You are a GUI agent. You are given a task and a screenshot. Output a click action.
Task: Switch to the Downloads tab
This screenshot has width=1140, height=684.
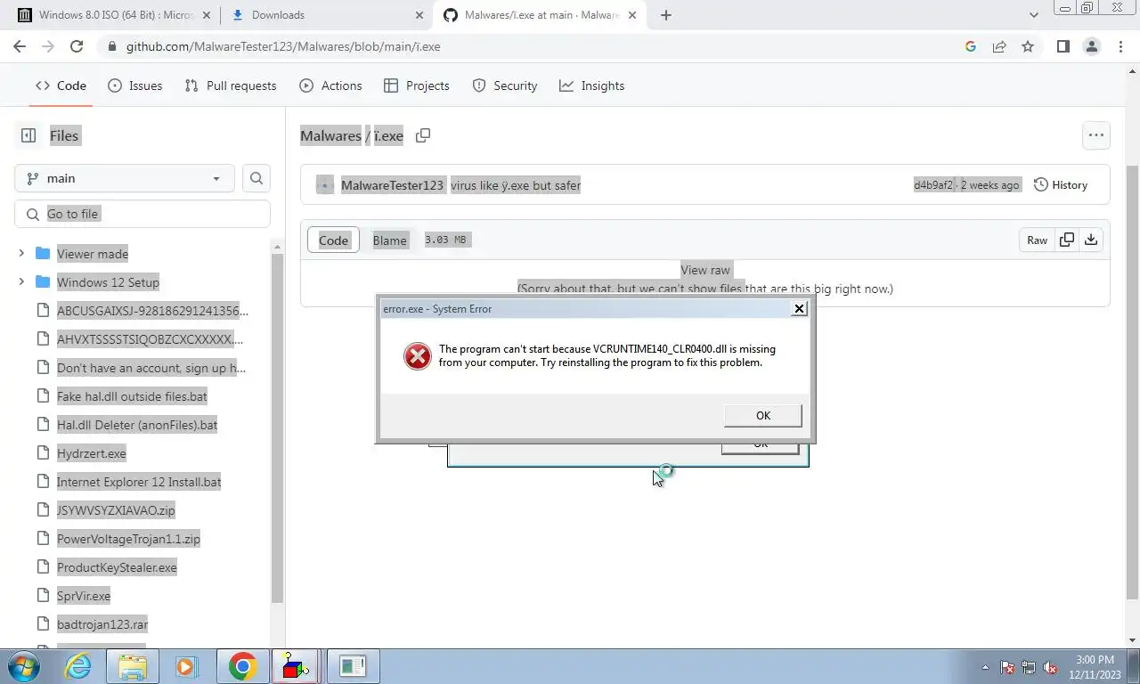(325, 15)
